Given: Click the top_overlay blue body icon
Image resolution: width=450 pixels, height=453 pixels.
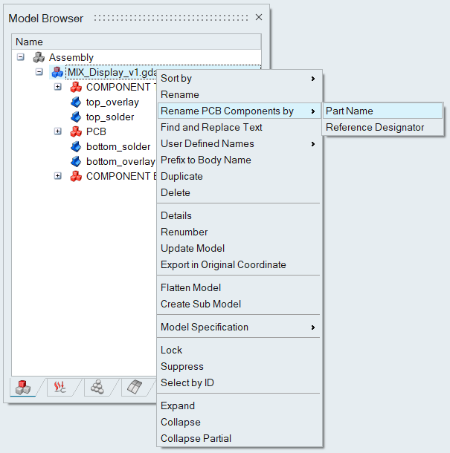Looking at the screenshot, I should [x=76, y=102].
